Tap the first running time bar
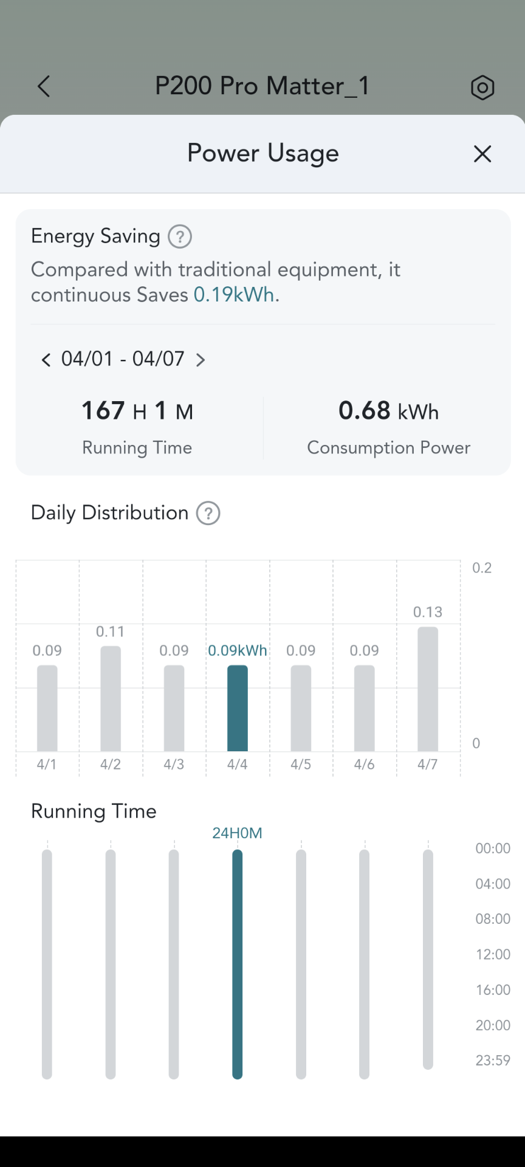The width and height of the screenshot is (525, 1167). (x=47, y=964)
